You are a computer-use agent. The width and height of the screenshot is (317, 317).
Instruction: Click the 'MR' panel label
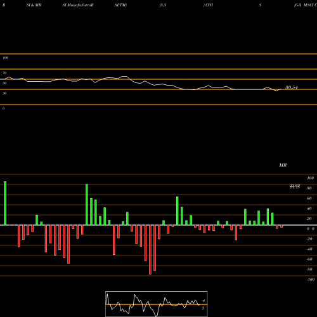[283, 165]
